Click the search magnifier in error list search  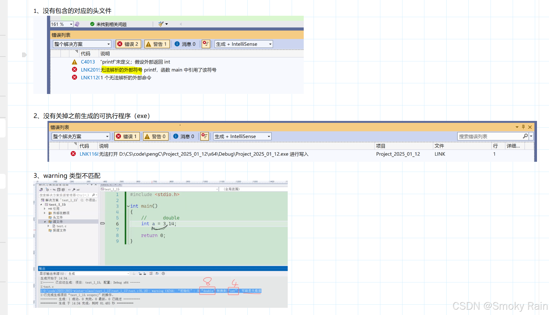pyautogui.click(x=525, y=136)
